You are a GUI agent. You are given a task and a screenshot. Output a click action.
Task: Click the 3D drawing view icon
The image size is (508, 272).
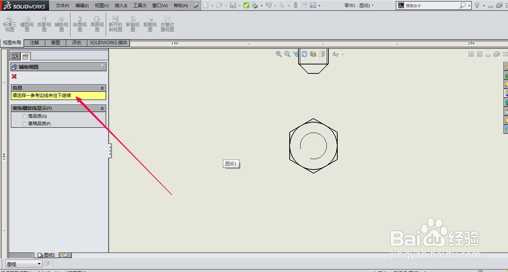click(313, 54)
